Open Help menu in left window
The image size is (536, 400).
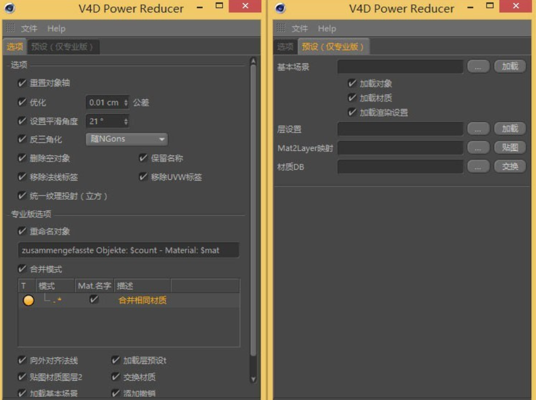56,28
